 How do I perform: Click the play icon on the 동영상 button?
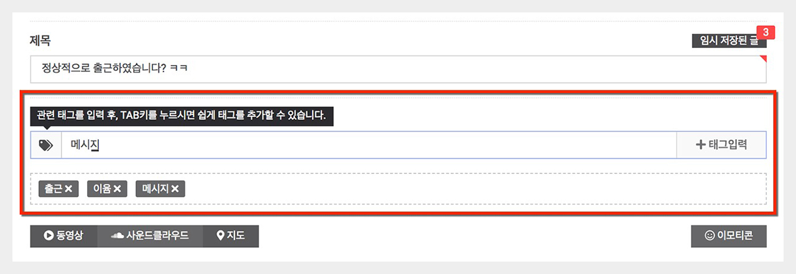click(49, 236)
